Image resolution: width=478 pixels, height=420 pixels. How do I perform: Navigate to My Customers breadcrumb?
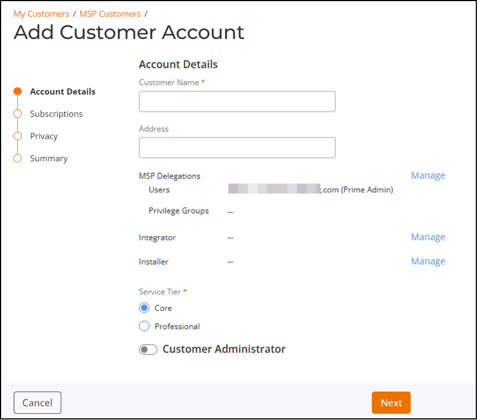point(41,14)
